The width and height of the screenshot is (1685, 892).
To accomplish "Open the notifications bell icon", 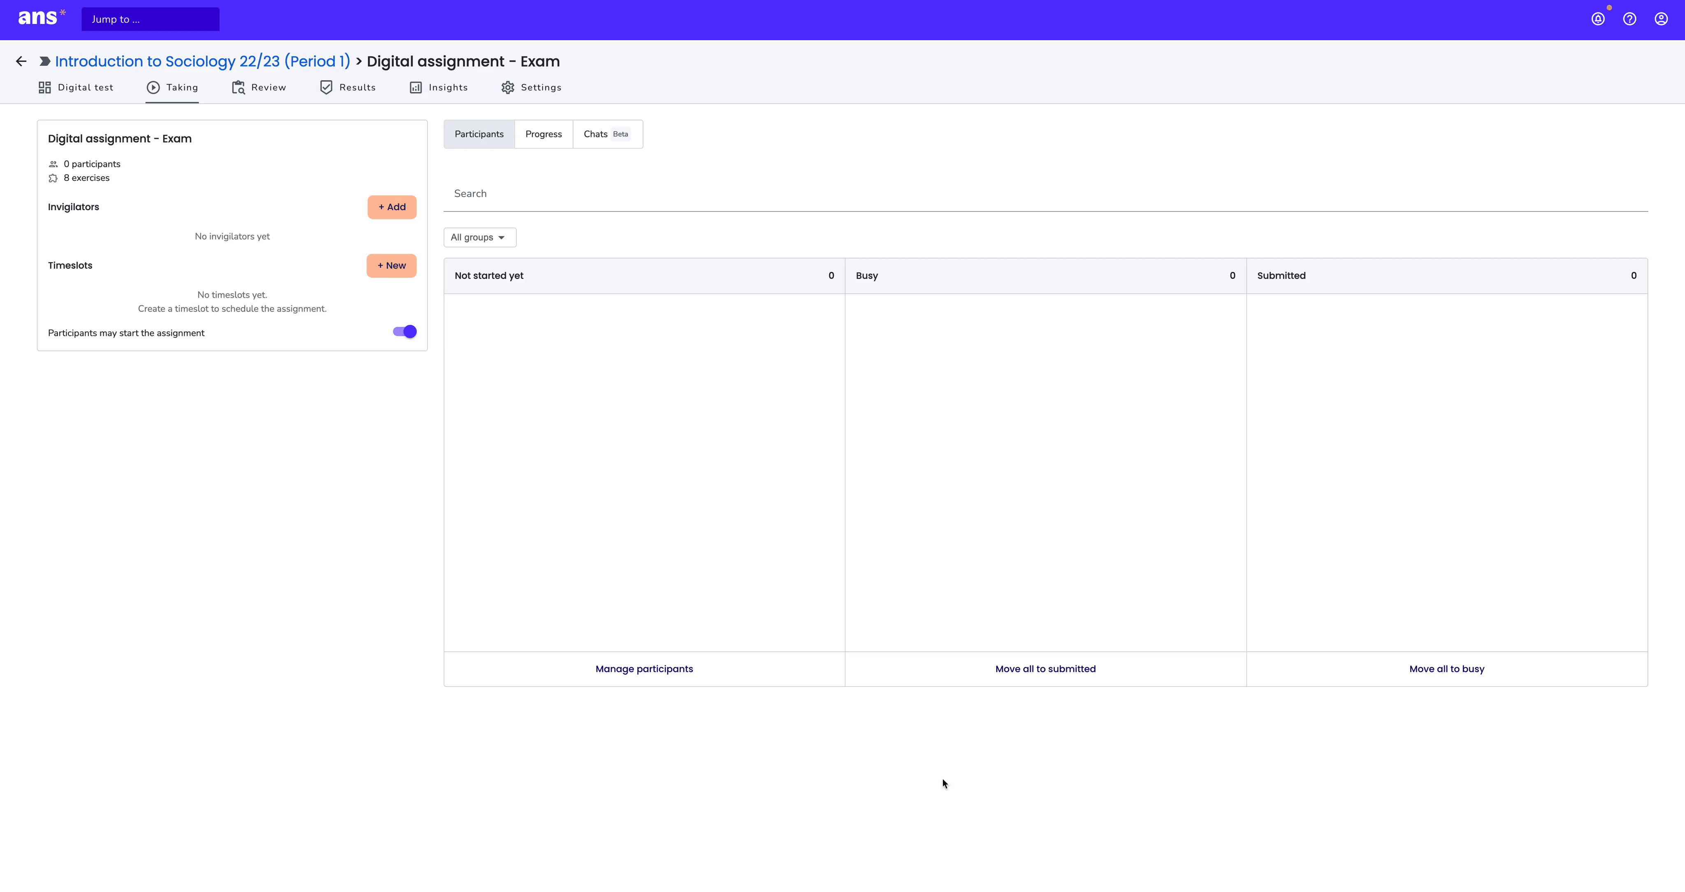I will coord(1598,19).
